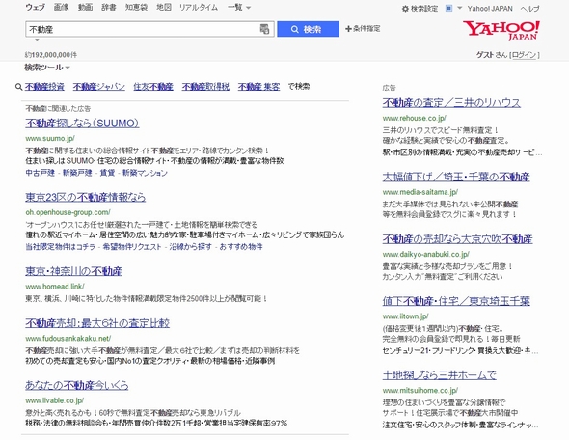Open the 不動産探しなら(SUUMO) result
Image resolution: width=569 pixels, height=440 pixels.
coord(82,124)
